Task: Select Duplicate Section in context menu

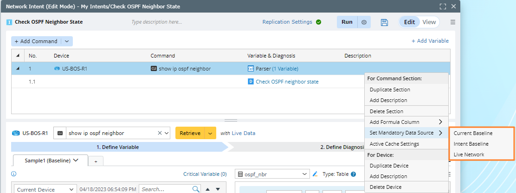Action: coord(390,90)
